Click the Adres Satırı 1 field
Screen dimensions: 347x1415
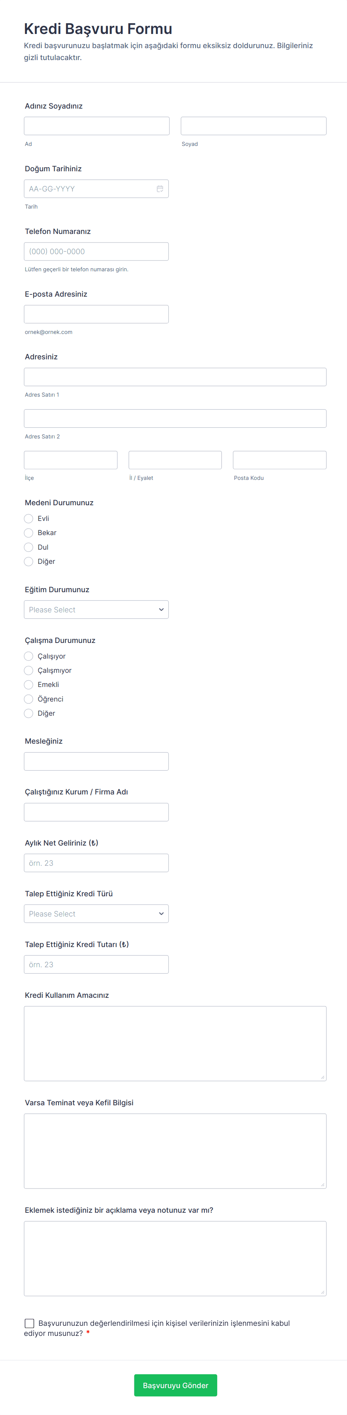[175, 377]
